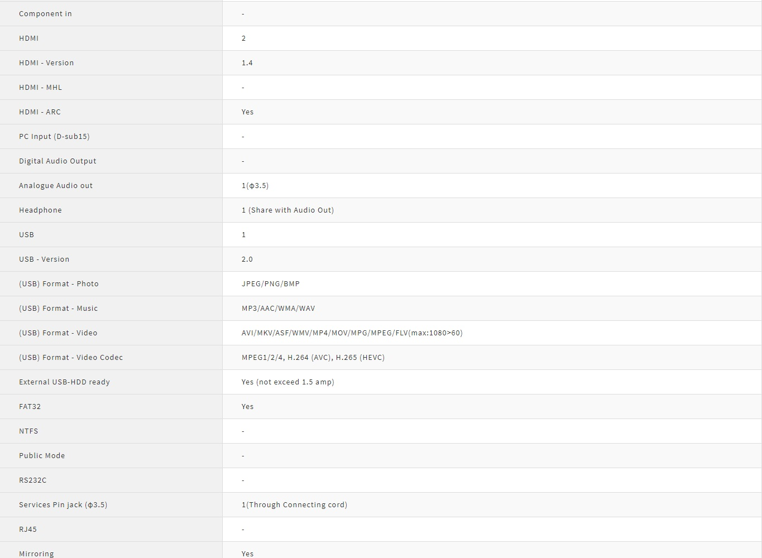Screen dimensions: 762x558
Task: Click the AVI/MKV/ASF video format value
Action: (x=352, y=333)
